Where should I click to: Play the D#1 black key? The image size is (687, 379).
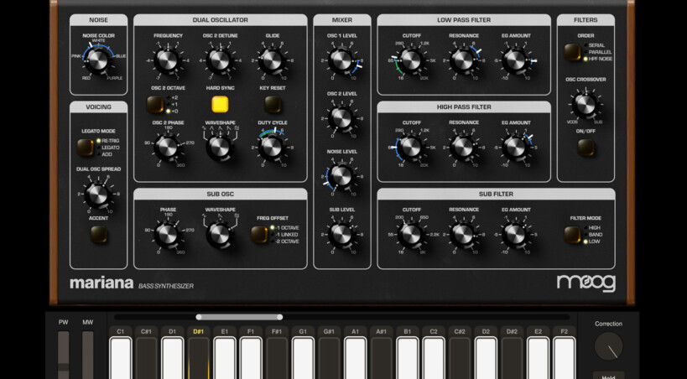click(199, 357)
